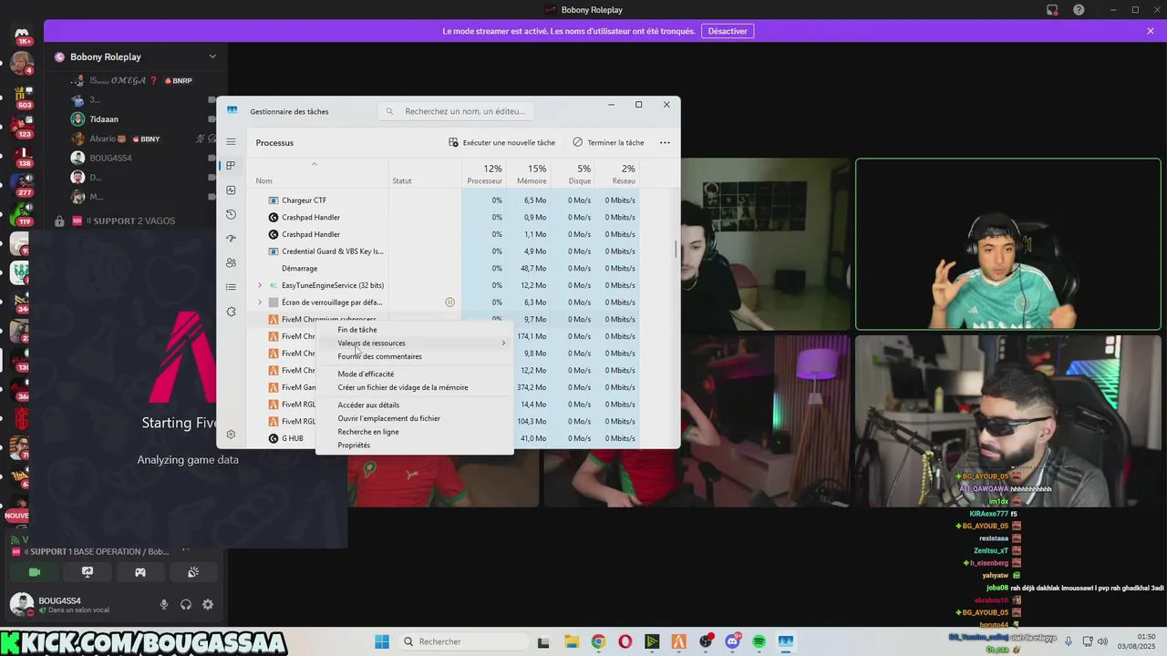Open Task Manager settings gear
1167x656 pixels.
pos(232,435)
